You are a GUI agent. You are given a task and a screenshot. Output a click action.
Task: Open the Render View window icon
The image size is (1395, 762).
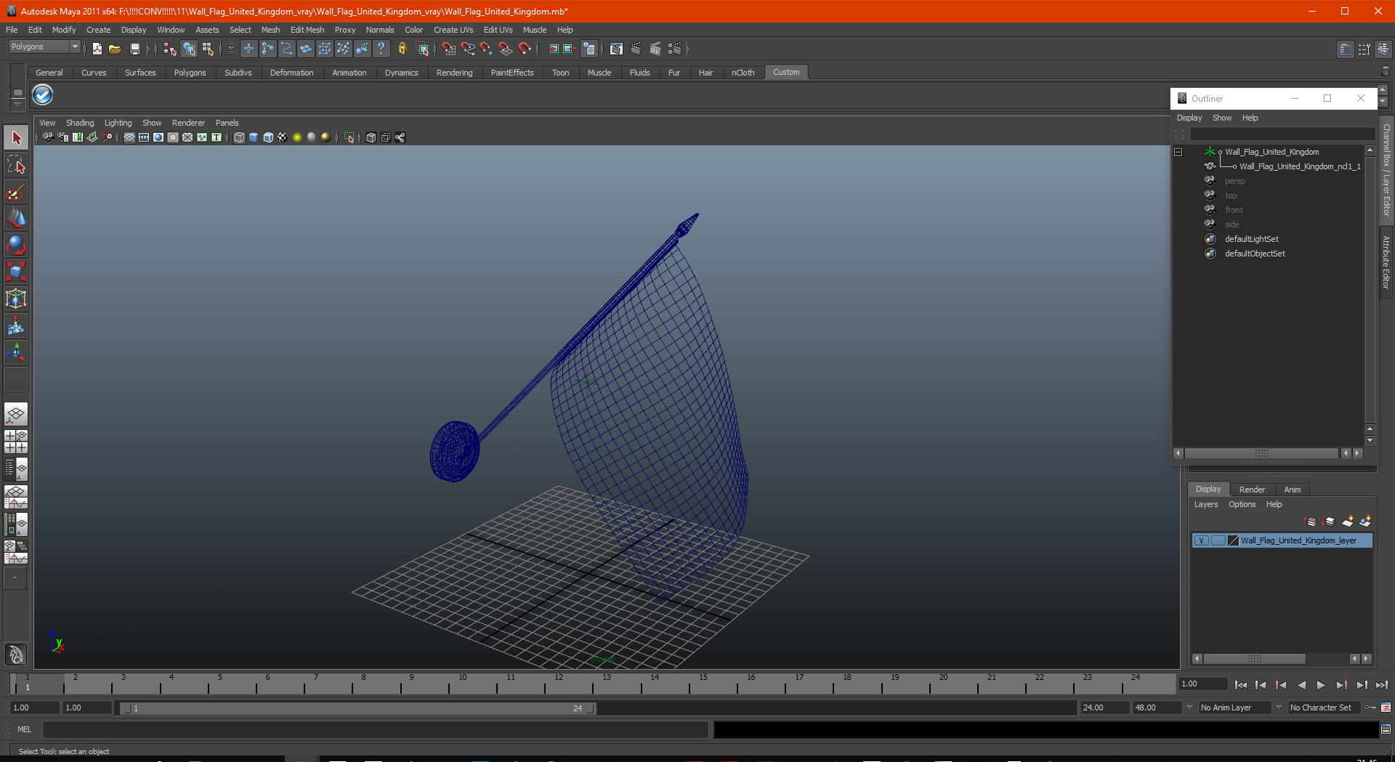click(616, 49)
